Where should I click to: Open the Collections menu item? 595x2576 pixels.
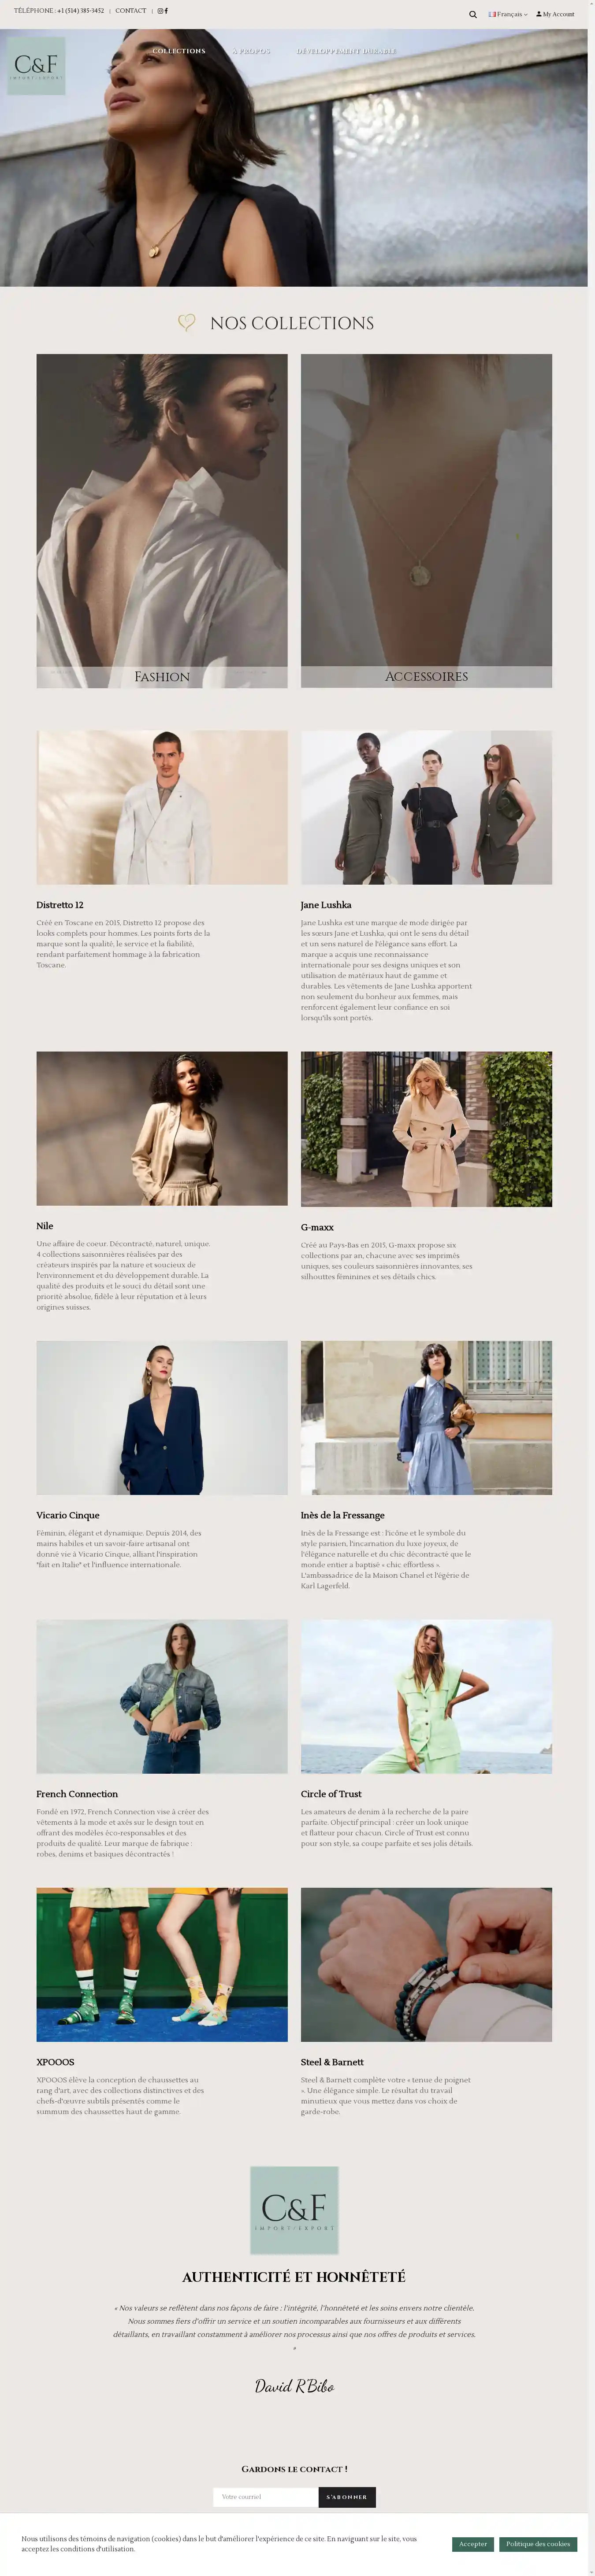point(178,51)
